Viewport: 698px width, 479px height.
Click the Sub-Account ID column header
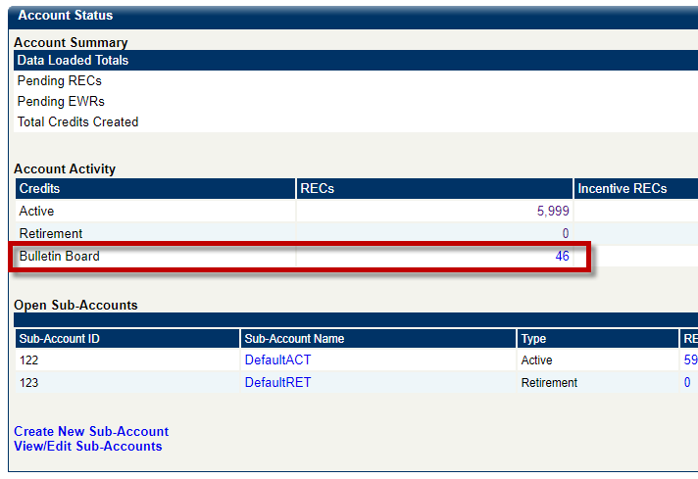click(x=59, y=339)
